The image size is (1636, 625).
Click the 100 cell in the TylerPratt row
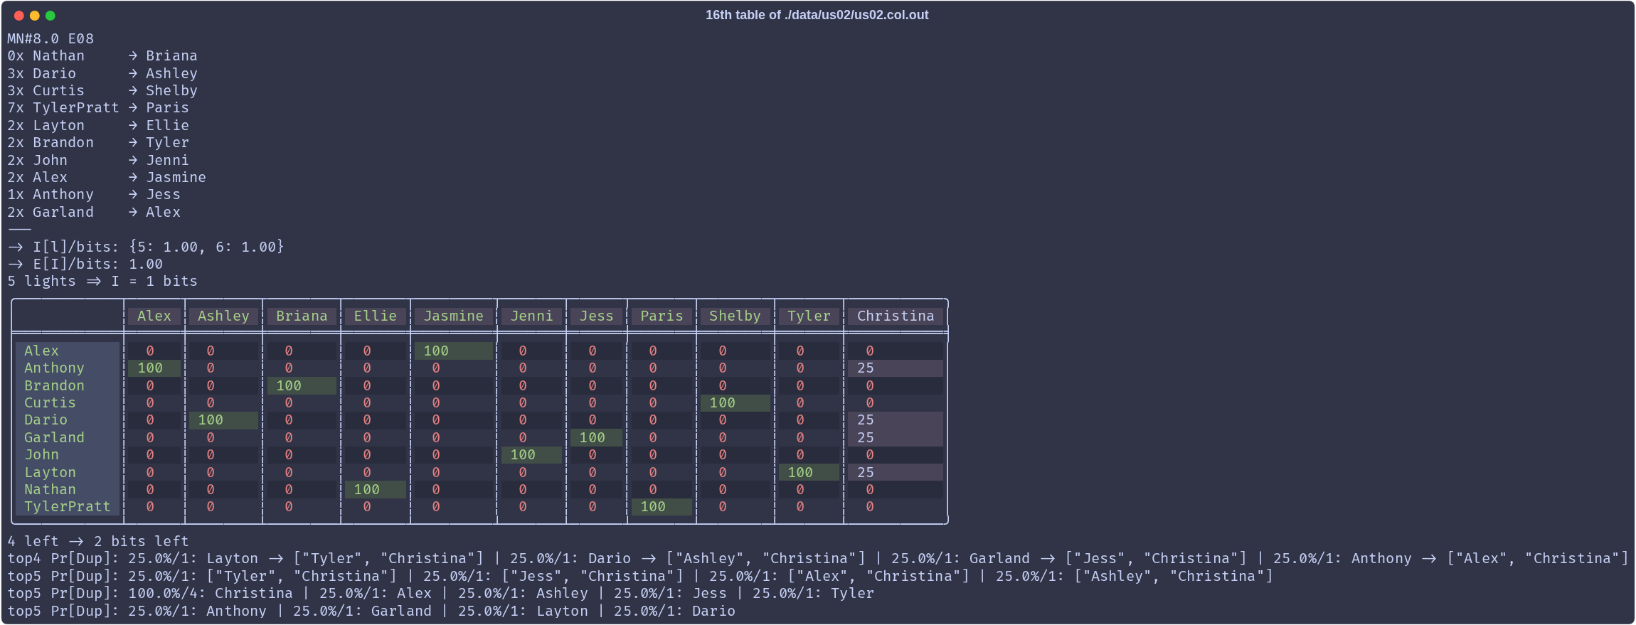662,506
